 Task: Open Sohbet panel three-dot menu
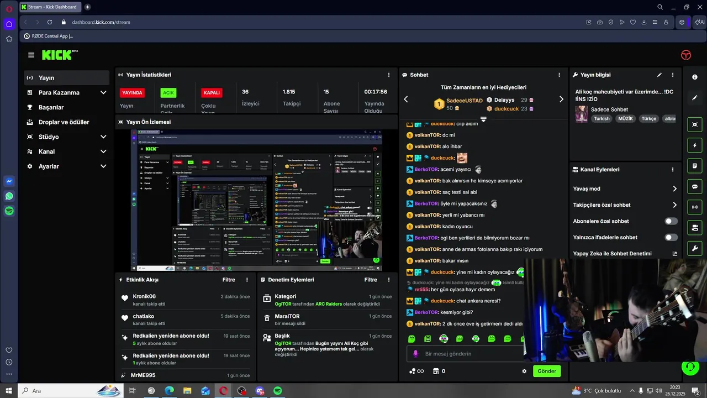pos(559,75)
